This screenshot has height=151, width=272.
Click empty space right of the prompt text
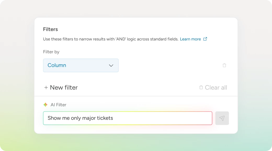click(x=162, y=118)
